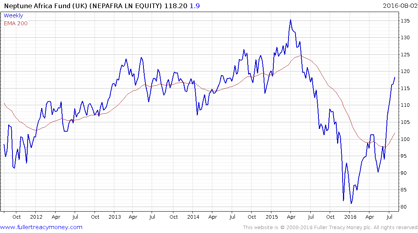Click the 2013 label on the time axis
Viewport: 418px width, 233px height.
coord(115,217)
